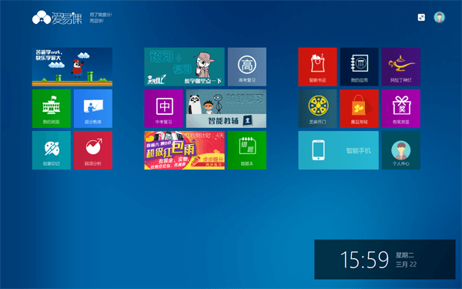Viewport: 462px width, 289px height.
Task: Open the 提分教练 teacher whiteboard tile
Action: click(x=93, y=109)
